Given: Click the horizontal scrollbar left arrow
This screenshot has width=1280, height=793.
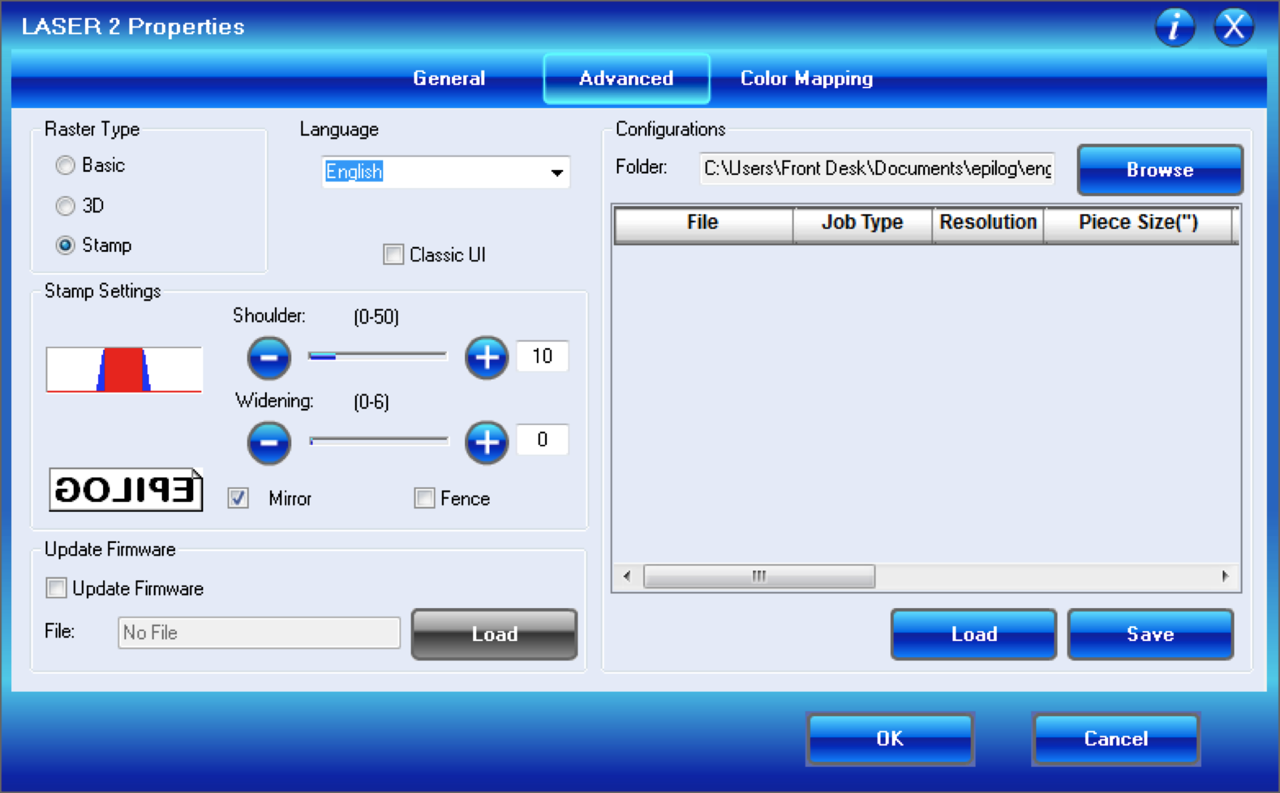Looking at the screenshot, I should pos(627,576).
